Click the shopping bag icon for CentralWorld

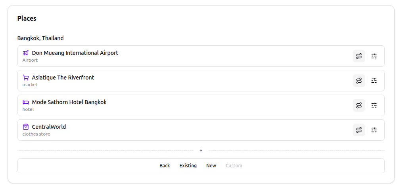click(26, 127)
